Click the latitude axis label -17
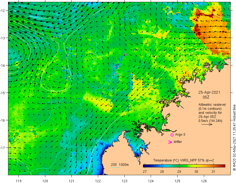This screenshot has width=236, height=183. pyautogui.click(x=3, y=148)
